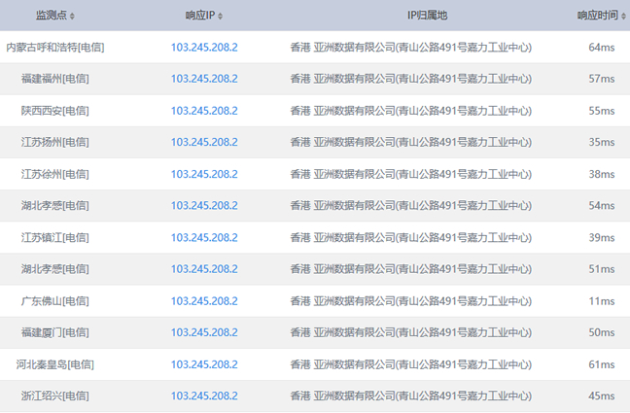Screen dimensions: 630x413
Task: Select the 内蒙古呼和浩特[电信] monitoring point cell
Action: pyautogui.click(x=55, y=47)
